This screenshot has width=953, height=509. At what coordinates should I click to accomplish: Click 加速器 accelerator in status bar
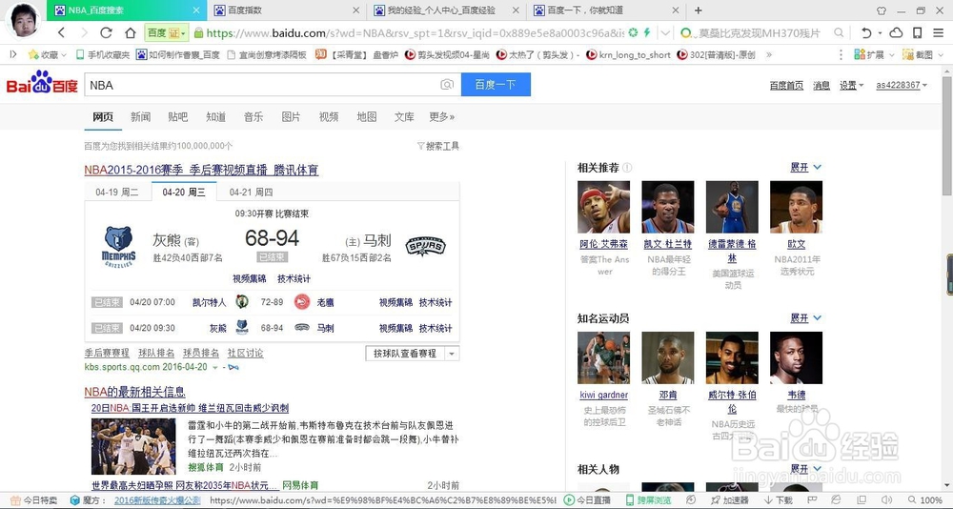[729, 500]
